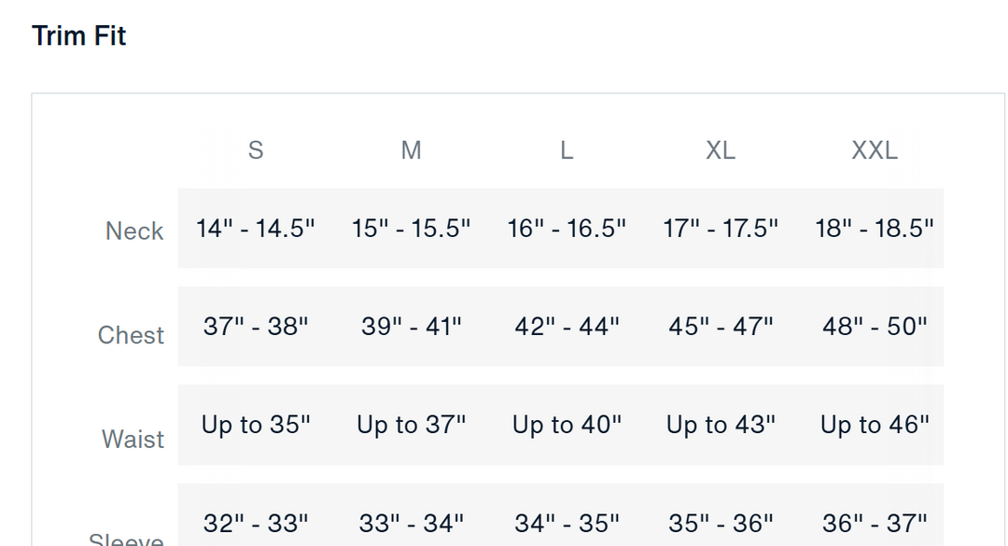The width and height of the screenshot is (1008, 546).
Task: Select the XL size column header
Action: pos(721,150)
